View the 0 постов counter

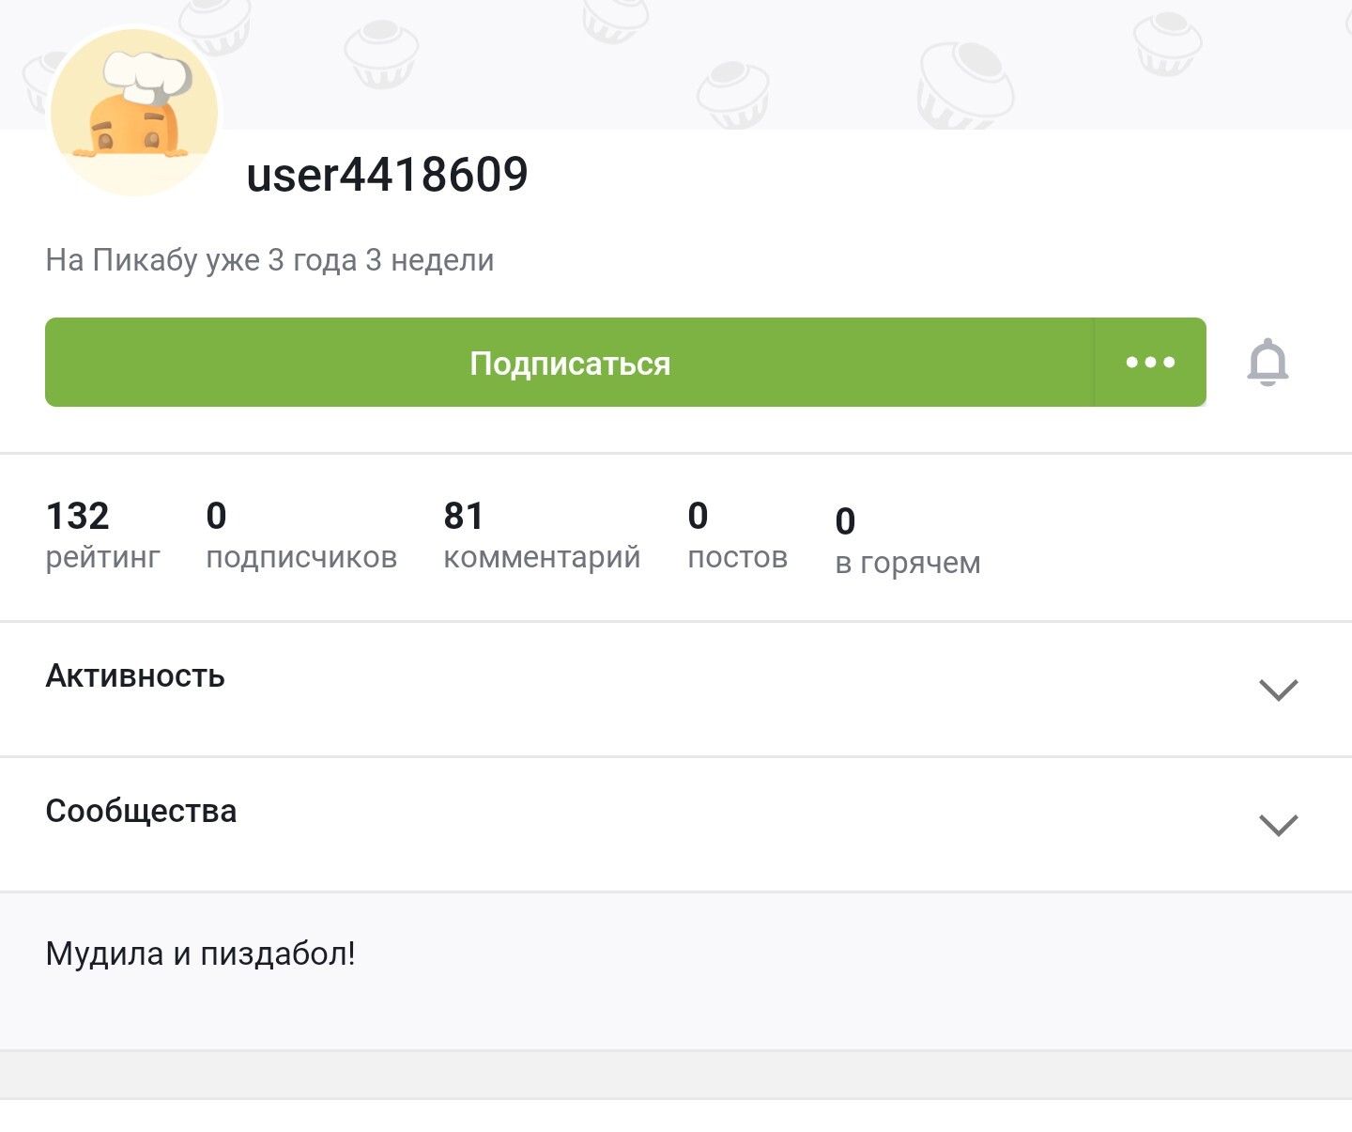pos(737,535)
